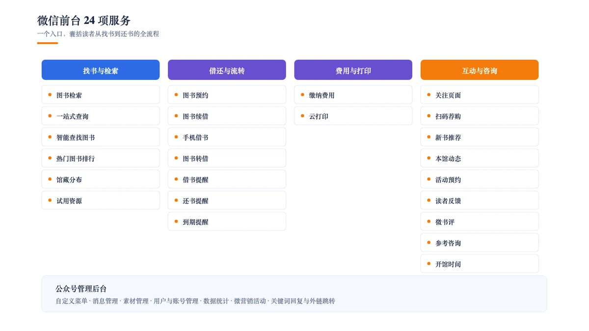Open the 智能查找图书 service item
This screenshot has width=589, height=331.
click(101, 137)
